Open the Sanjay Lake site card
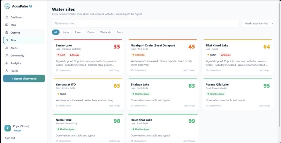This screenshot has height=143, width=281. pos(88,57)
